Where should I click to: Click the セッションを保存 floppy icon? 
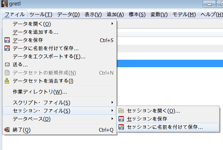(x=121, y=119)
